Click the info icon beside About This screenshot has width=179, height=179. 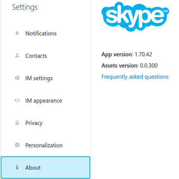17,167
